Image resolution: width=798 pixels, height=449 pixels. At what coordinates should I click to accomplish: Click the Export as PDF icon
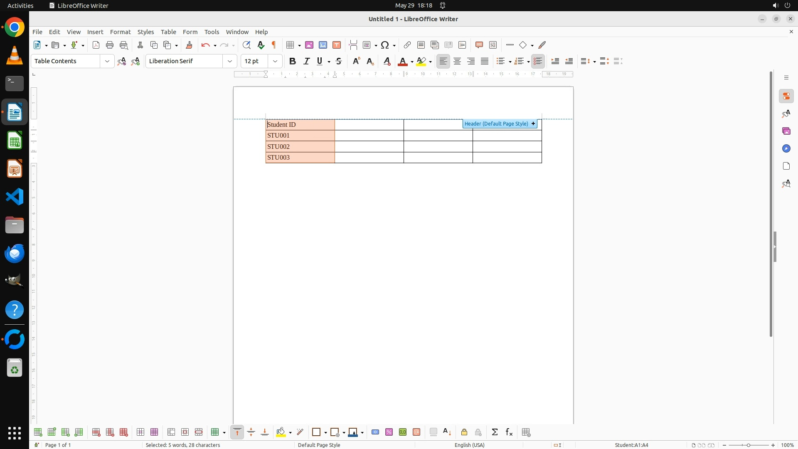tap(96, 45)
